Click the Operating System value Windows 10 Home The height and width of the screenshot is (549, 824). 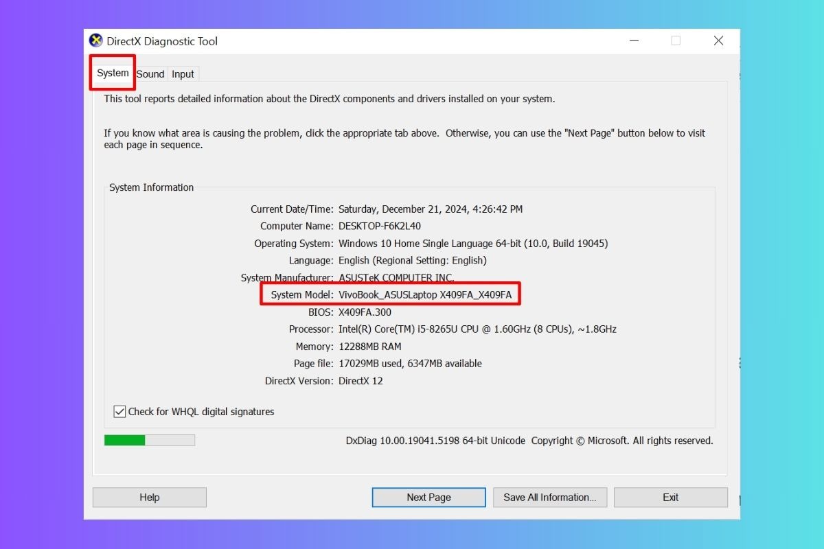click(x=473, y=243)
